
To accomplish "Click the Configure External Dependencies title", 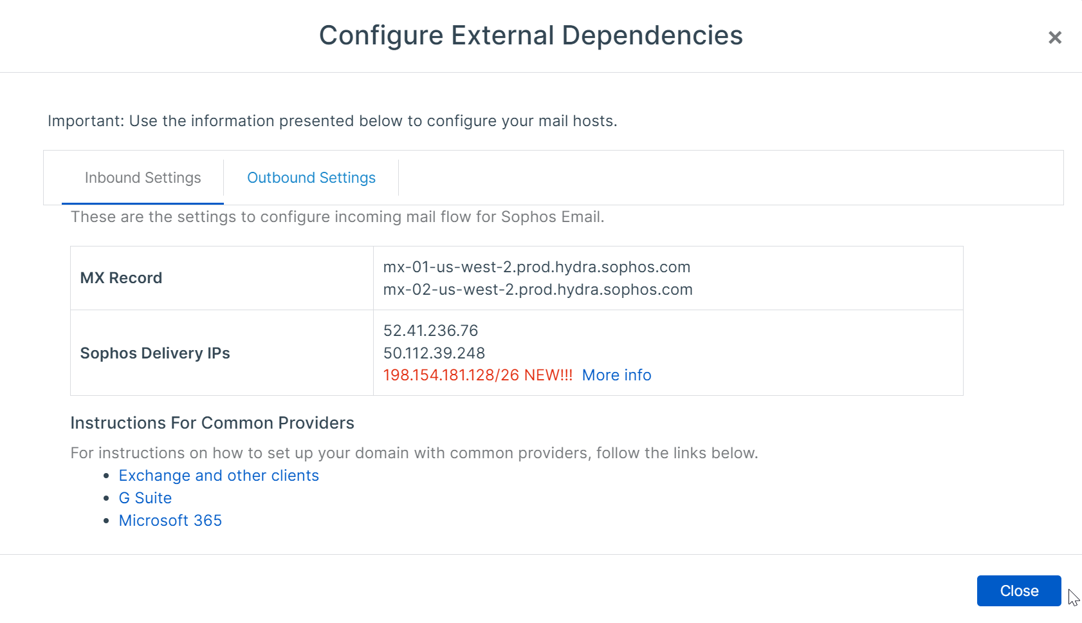I will pyautogui.click(x=531, y=35).
